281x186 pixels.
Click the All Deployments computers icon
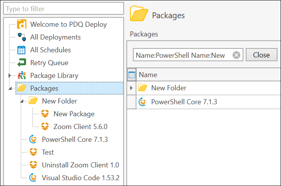point(22,37)
